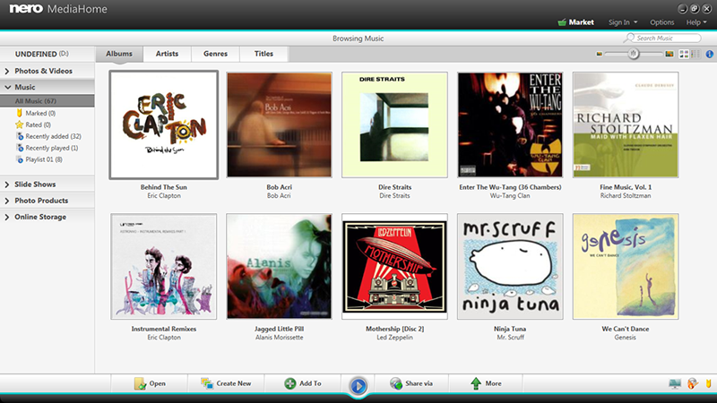
Task: Expand the Photo Products section
Action: 48,200
